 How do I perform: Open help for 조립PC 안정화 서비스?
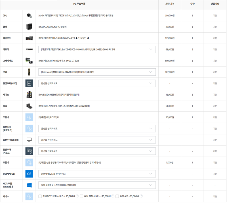(77, 196)
